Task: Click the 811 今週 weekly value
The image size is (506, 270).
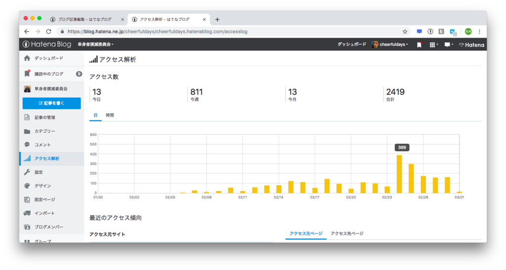Action: (x=197, y=92)
